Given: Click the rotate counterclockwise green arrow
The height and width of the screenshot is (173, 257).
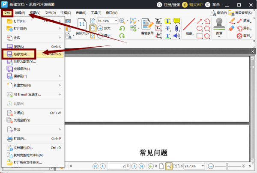Looking at the screenshot, I should click(x=122, y=28).
